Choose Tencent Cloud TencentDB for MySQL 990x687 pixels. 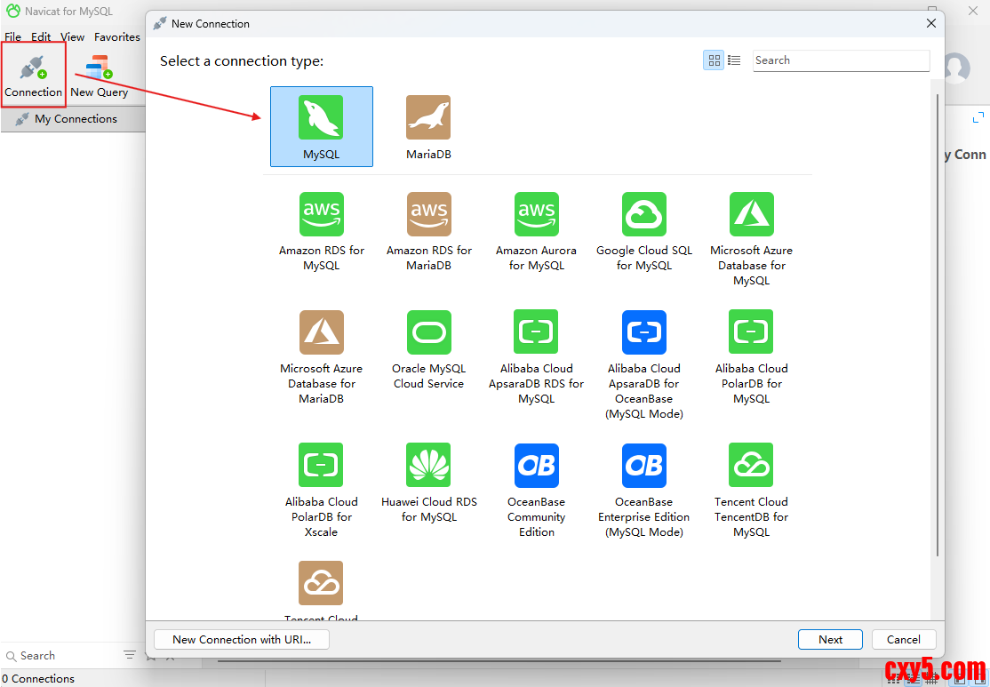pyautogui.click(x=751, y=466)
